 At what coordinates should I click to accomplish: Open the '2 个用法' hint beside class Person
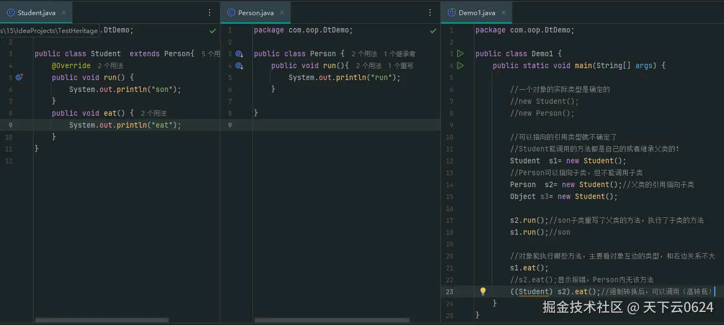[364, 54]
